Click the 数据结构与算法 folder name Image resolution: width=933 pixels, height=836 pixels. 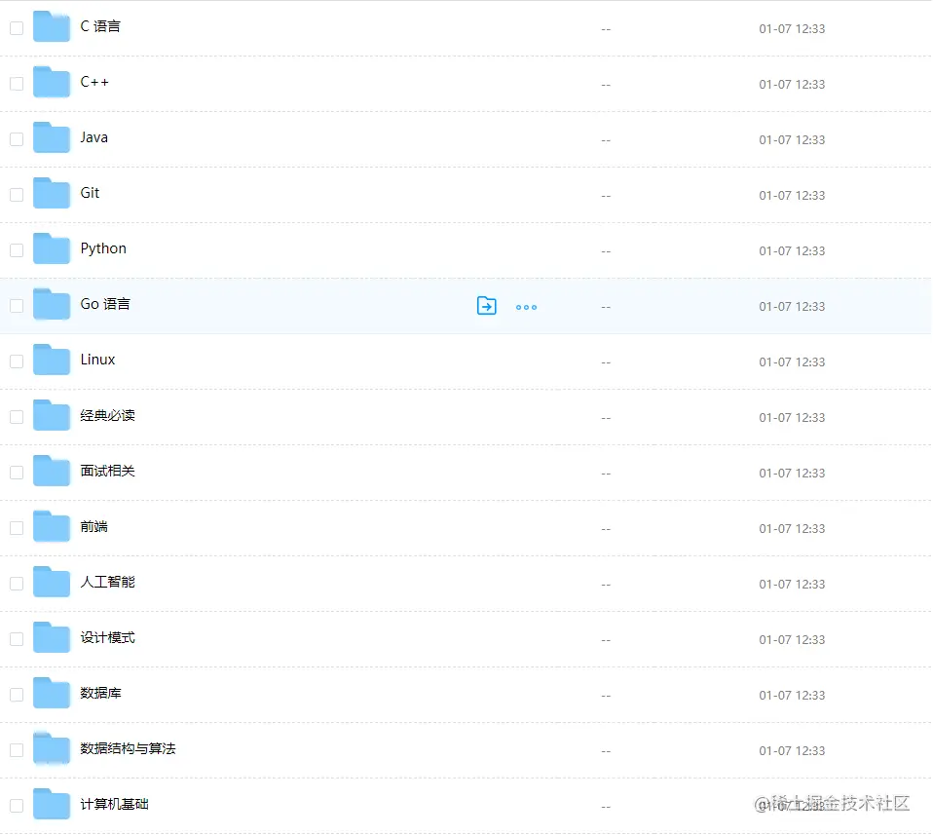(128, 749)
